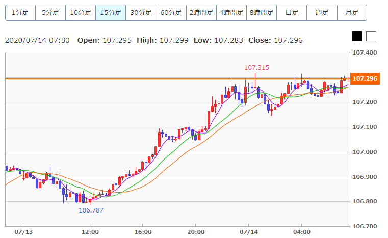Click the 07/13 date axis label
The image size is (388, 238).
23,232
